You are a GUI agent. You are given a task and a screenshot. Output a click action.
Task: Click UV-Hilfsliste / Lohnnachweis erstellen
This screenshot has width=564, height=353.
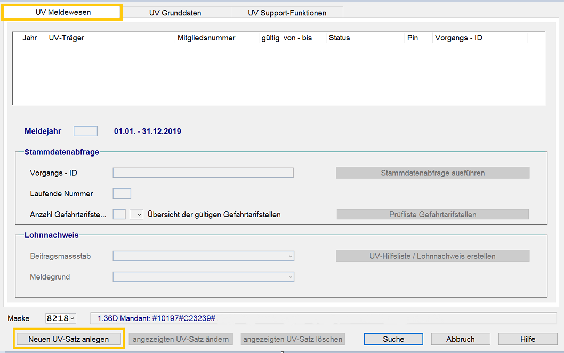[x=432, y=256]
